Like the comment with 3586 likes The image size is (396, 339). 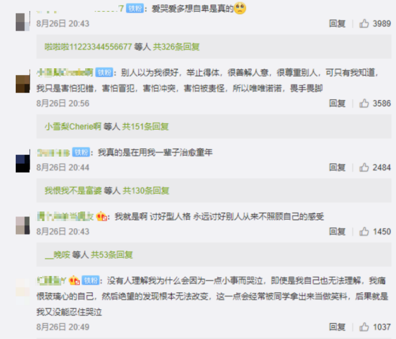coord(364,103)
